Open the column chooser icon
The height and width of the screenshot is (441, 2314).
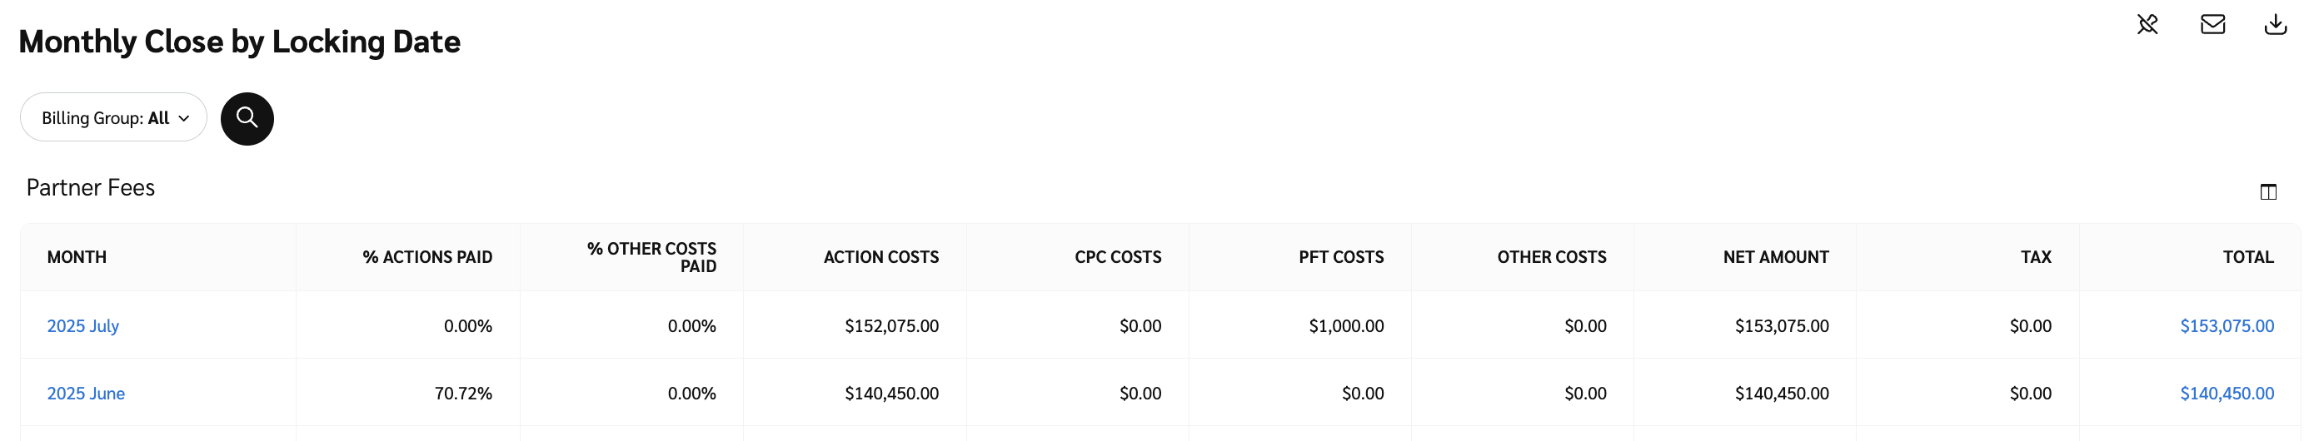click(2268, 191)
